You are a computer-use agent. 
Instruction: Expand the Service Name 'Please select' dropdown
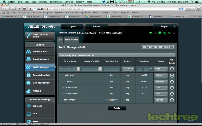tap(70, 69)
